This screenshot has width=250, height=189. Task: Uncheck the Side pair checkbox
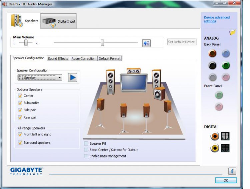pos(20,110)
